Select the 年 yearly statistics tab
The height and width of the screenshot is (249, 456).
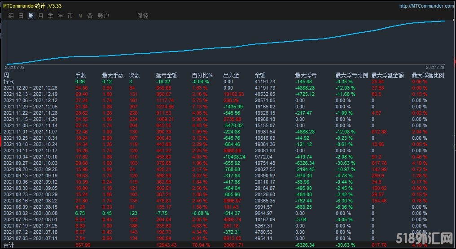[x=60, y=16]
